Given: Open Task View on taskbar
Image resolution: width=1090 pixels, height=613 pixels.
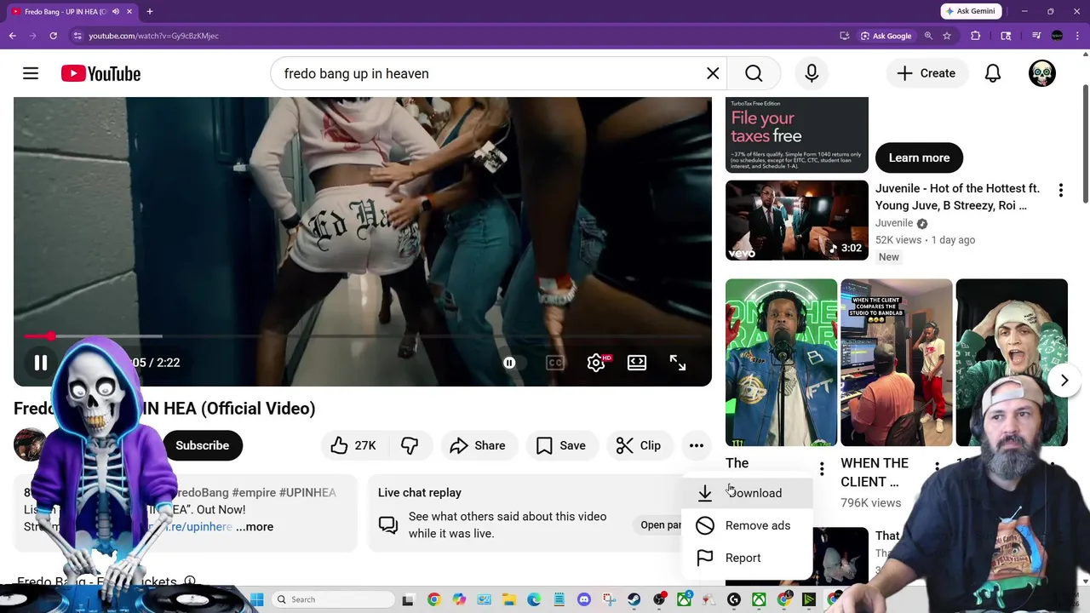Looking at the screenshot, I should pos(408,599).
